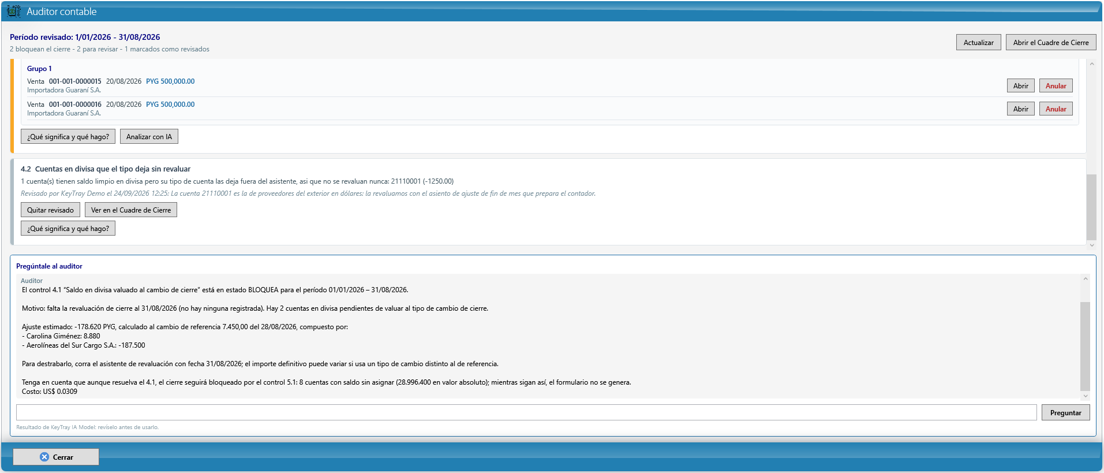Click the 'Costo: US$ 0.0309' line
Image resolution: width=1104 pixels, height=473 pixels.
(50, 392)
